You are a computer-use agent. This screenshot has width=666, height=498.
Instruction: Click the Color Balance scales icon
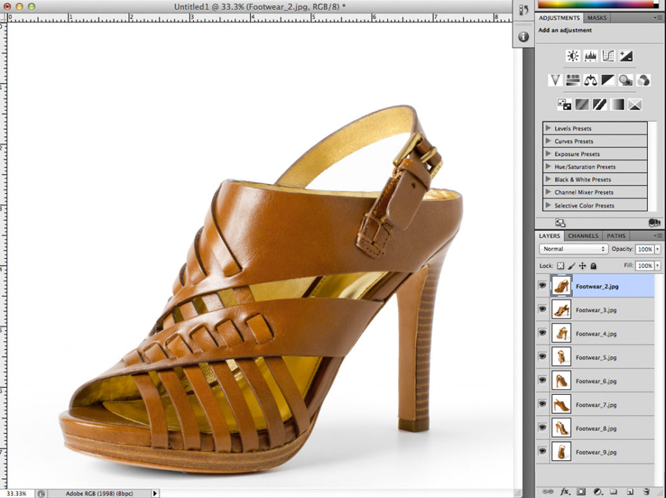coord(590,80)
